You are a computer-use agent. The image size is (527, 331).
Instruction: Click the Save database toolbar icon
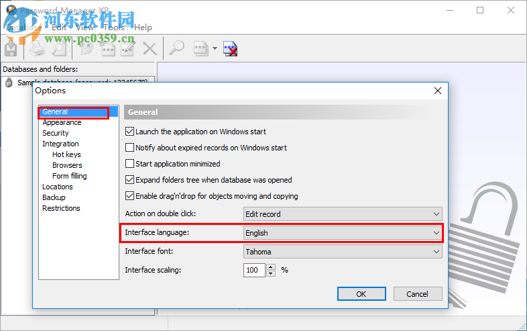click(11, 49)
